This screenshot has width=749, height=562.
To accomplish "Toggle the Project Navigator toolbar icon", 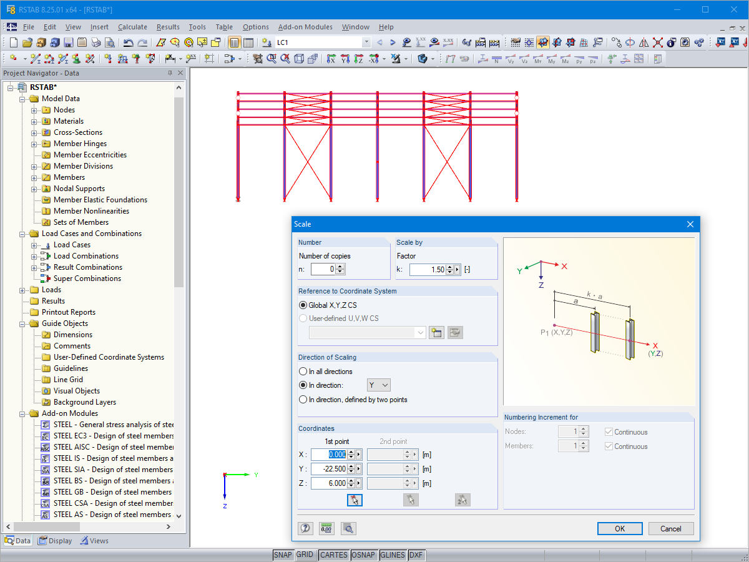I will click(x=235, y=42).
